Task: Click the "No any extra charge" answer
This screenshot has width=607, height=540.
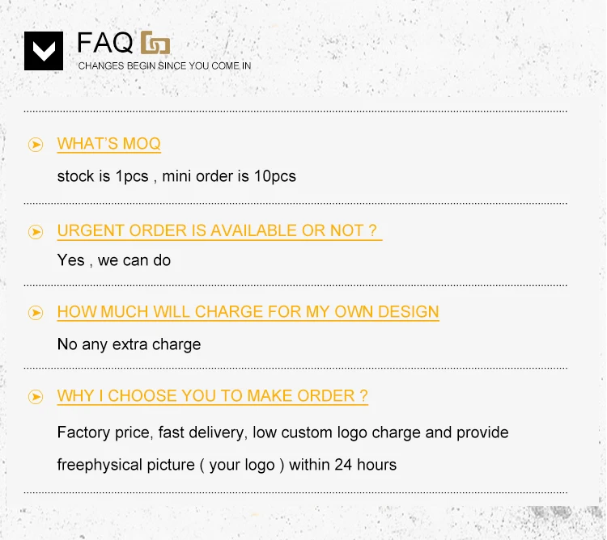Action: [x=129, y=344]
